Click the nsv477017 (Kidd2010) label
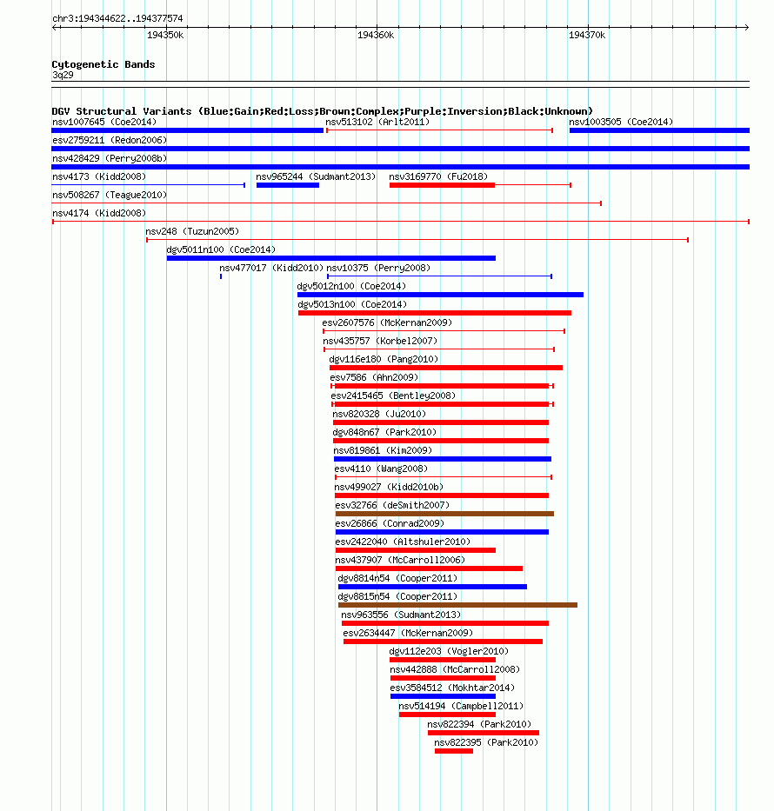774x811 pixels. 271,268
